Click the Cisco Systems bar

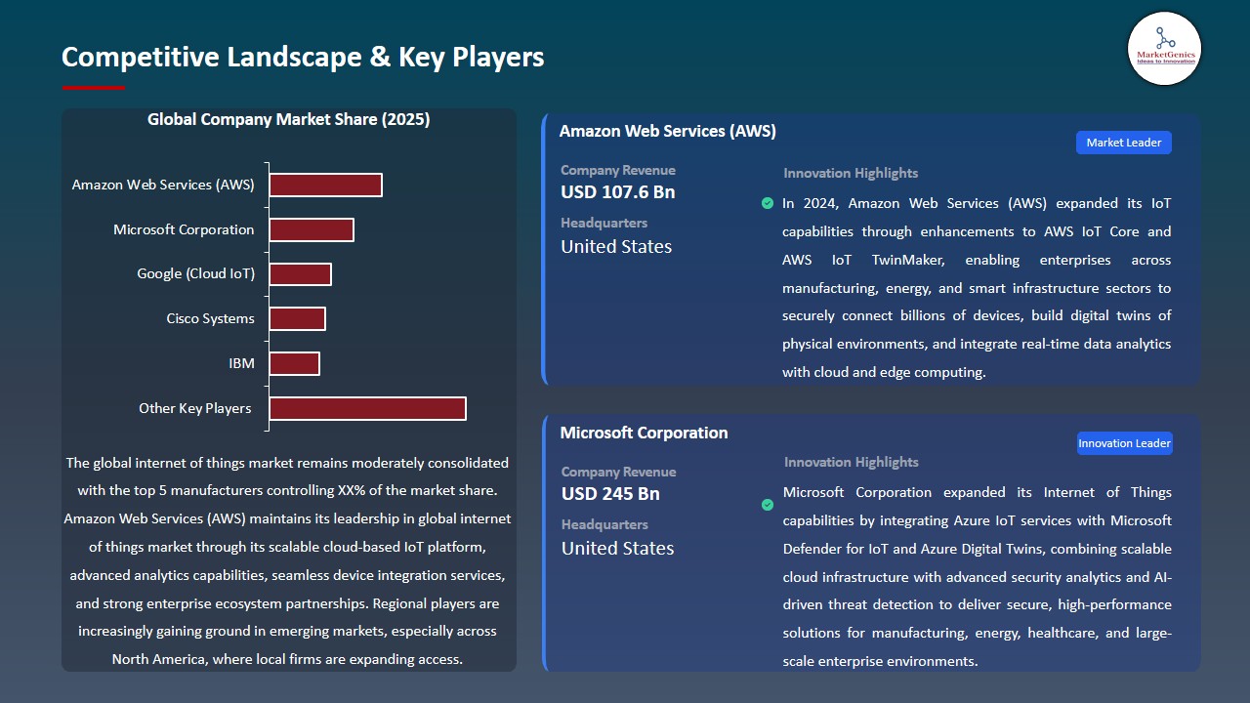point(298,317)
